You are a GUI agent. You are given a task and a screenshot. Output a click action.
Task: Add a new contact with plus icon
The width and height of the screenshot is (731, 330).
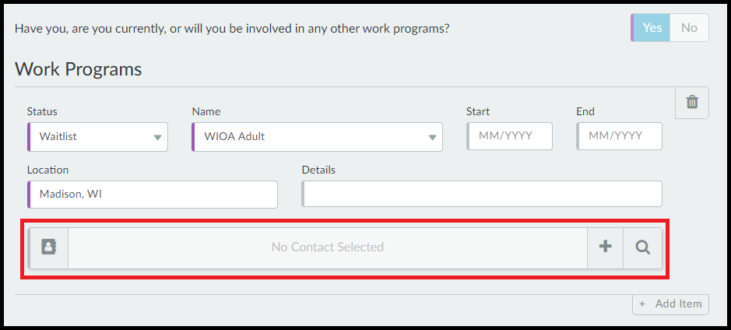pyautogui.click(x=605, y=247)
